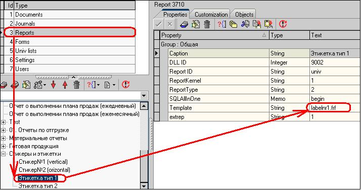Viewport: 361px width, 190px height.
Task: Click the red up arrow in tree toolbar
Action: tap(65, 85)
